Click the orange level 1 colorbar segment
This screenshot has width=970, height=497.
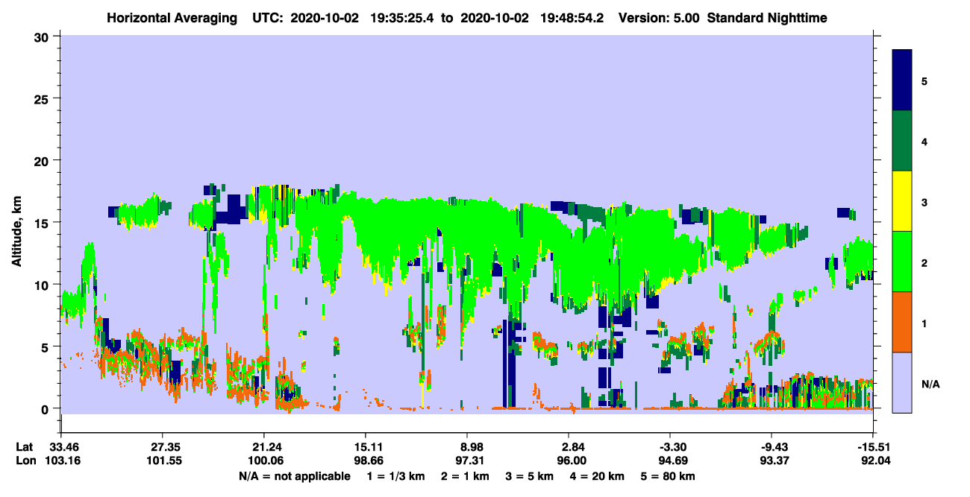click(903, 322)
